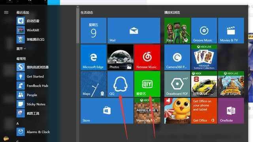This screenshot has height=142, width=253.
Task: Open the Drawboard PDF tile
Action: pos(177,84)
